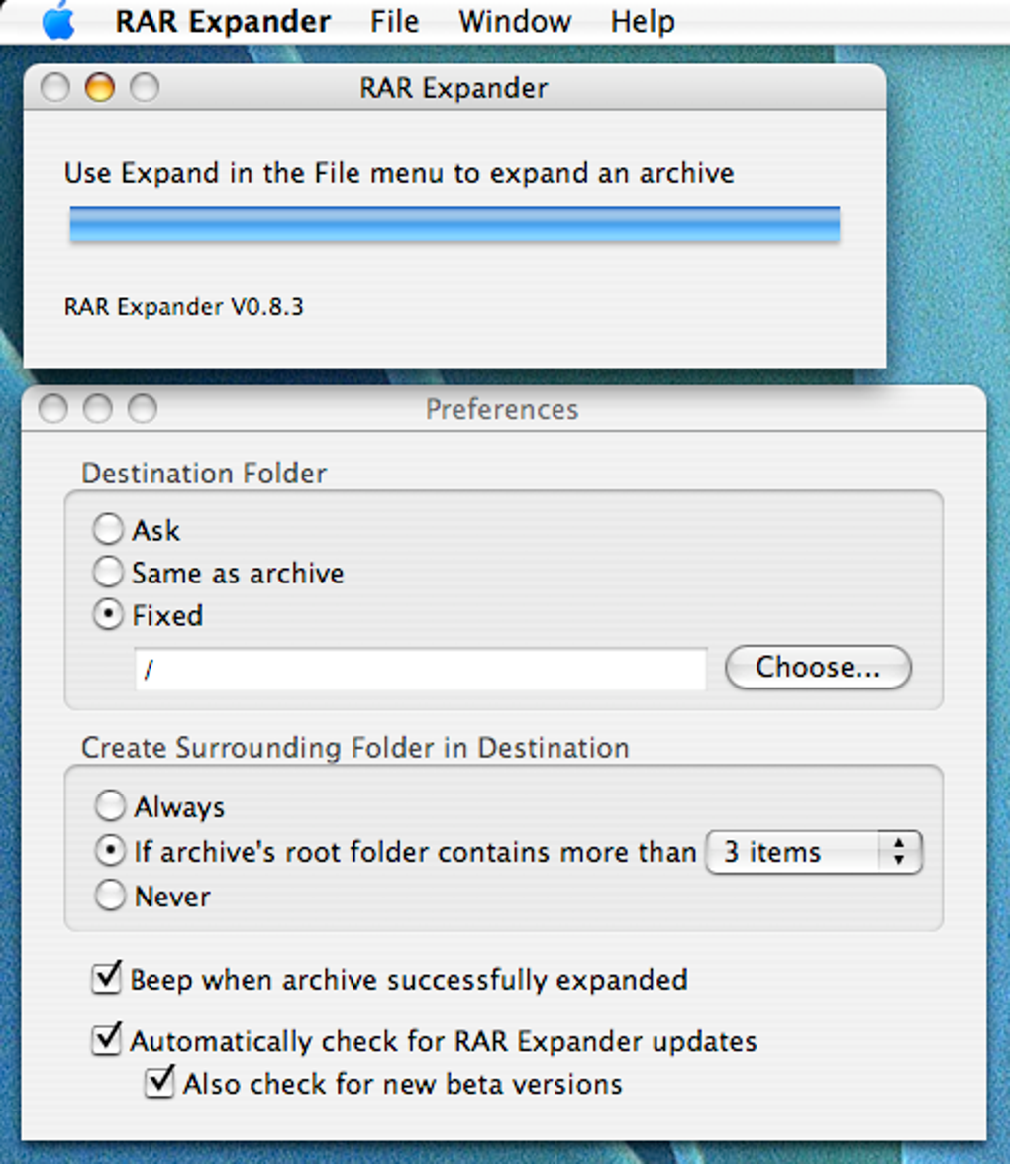Open the Apple menu

(59, 20)
